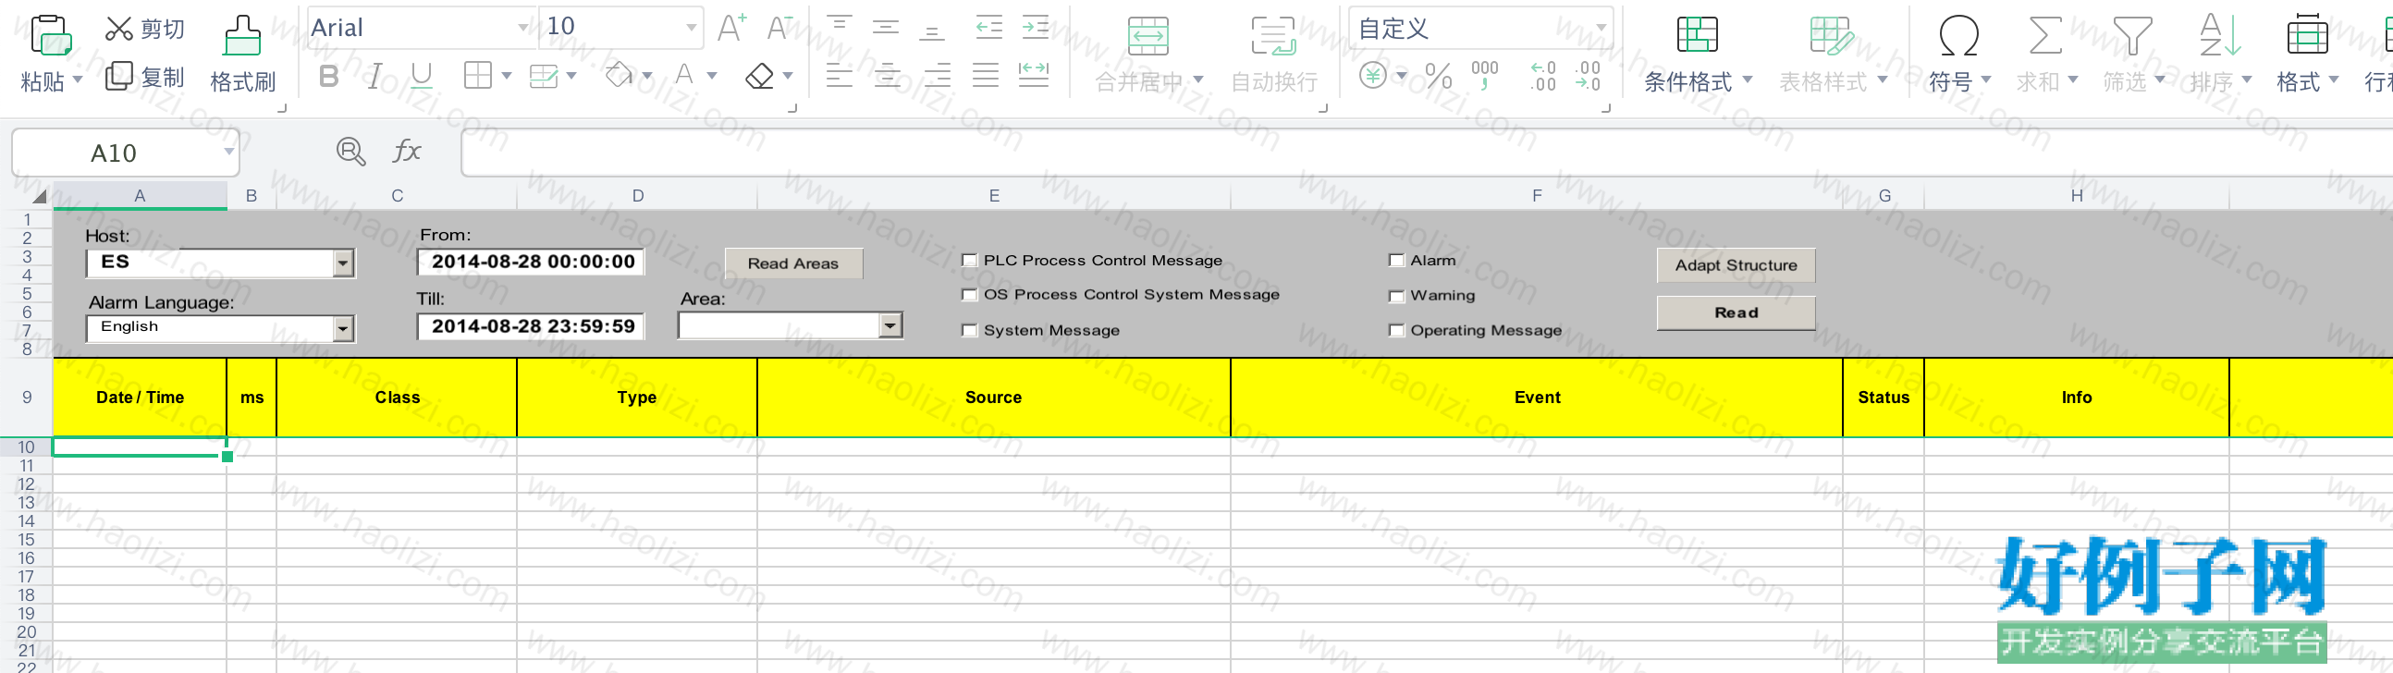Open the Alarm Language dropdown
This screenshot has width=2393, height=673.
[344, 328]
